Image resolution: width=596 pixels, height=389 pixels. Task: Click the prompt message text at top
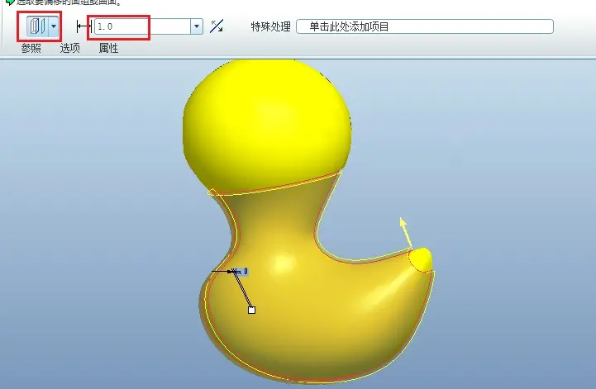69,2
